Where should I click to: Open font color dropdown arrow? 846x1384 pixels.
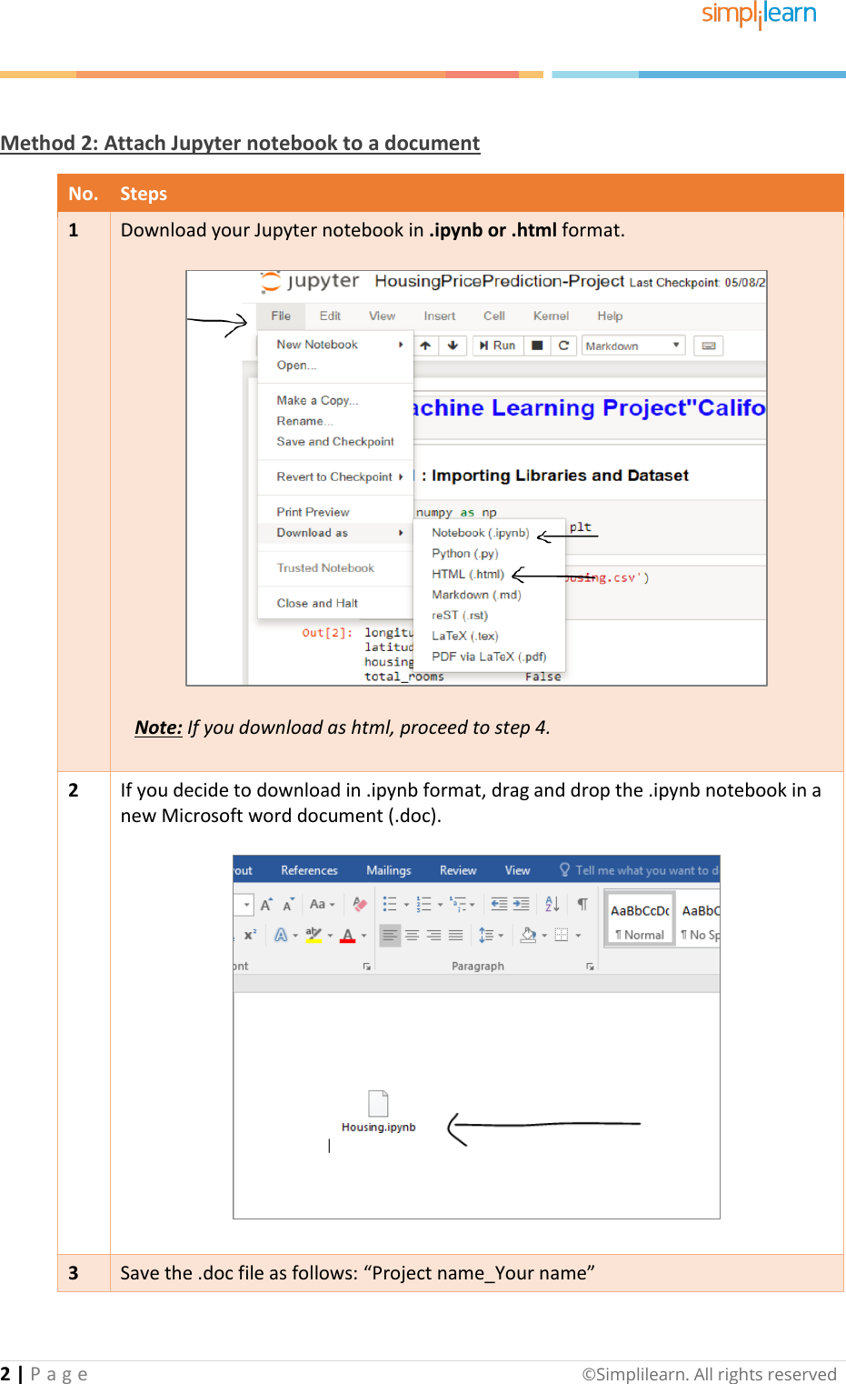click(x=363, y=936)
